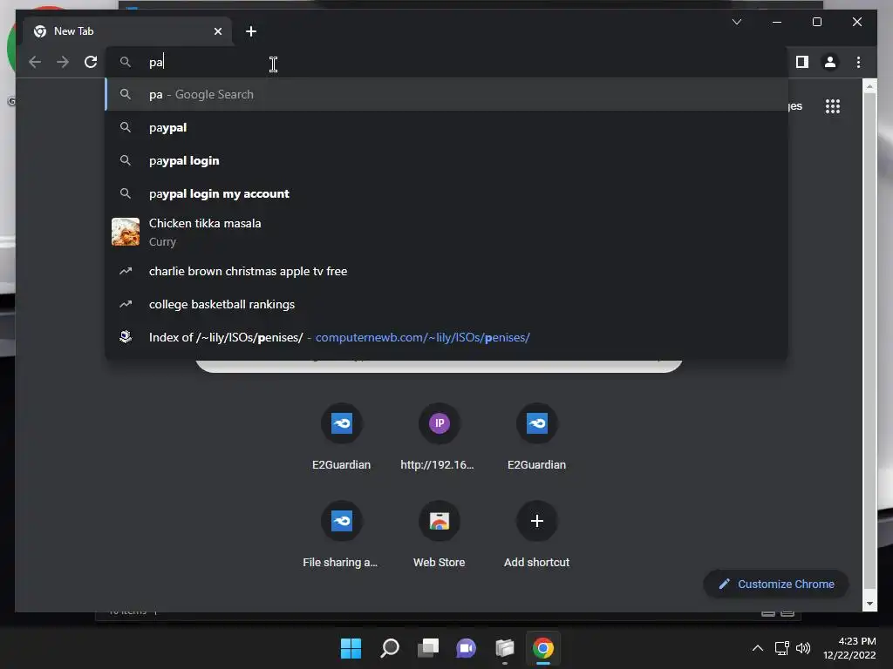
Task: Open the computernewb.com Index of suggestion
Action: 447,337
